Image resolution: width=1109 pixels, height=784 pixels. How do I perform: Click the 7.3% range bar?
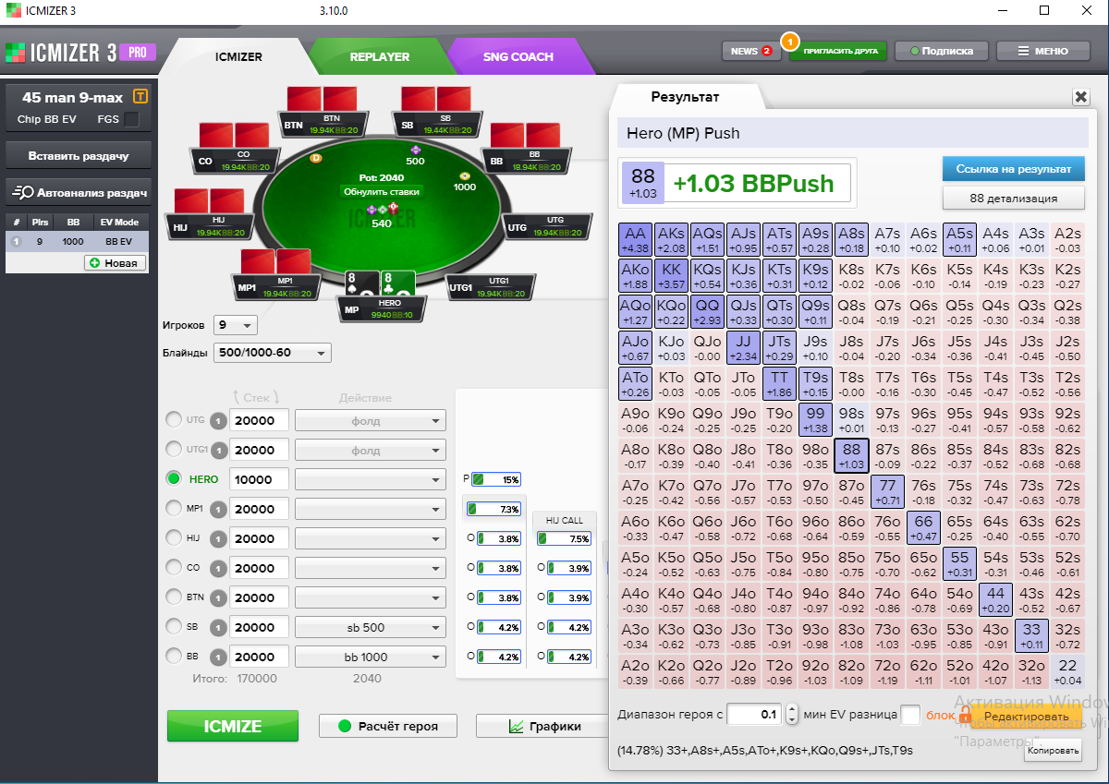(x=494, y=509)
